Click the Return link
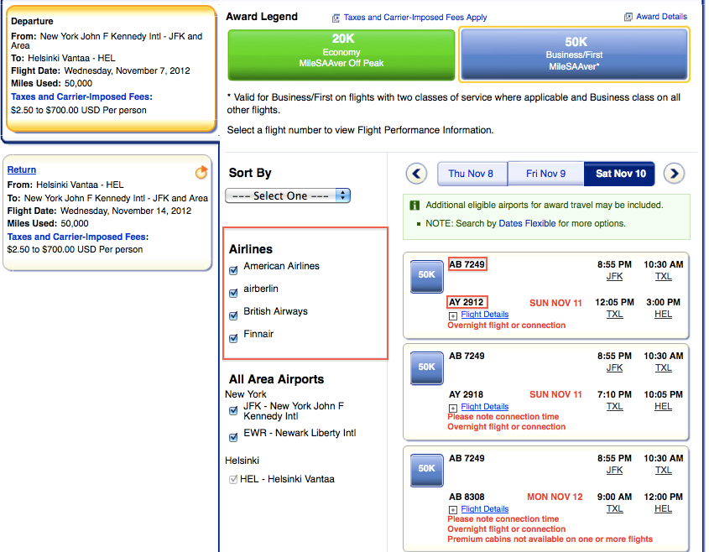Viewport: 709px width, 552px height. click(x=22, y=170)
